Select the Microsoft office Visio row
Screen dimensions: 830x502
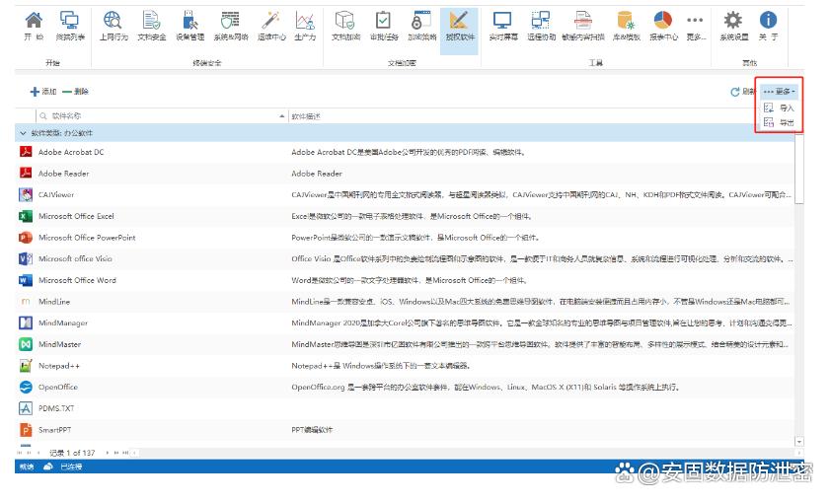[405, 259]
